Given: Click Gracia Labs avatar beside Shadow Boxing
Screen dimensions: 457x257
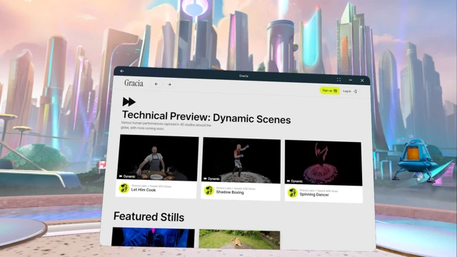Looking at the screenshot, I should pos(209,191).
